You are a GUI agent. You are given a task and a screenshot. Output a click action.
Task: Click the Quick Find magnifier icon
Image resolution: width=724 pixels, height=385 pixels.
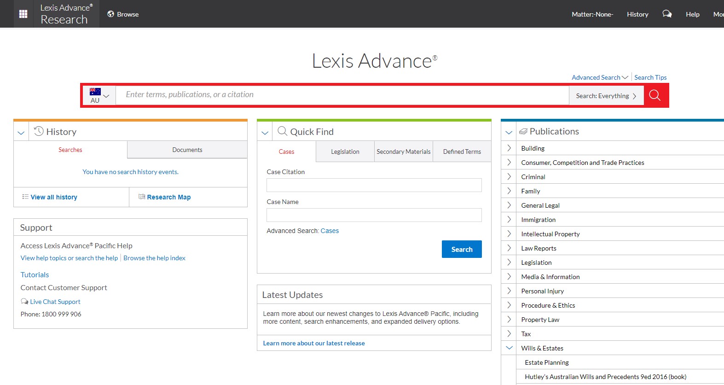[282, 131]
